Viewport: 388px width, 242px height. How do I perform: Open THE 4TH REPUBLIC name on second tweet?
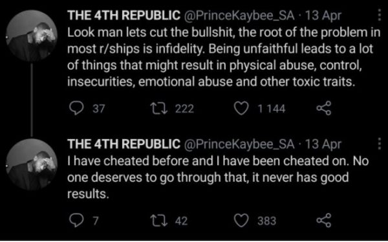[124, 144]
